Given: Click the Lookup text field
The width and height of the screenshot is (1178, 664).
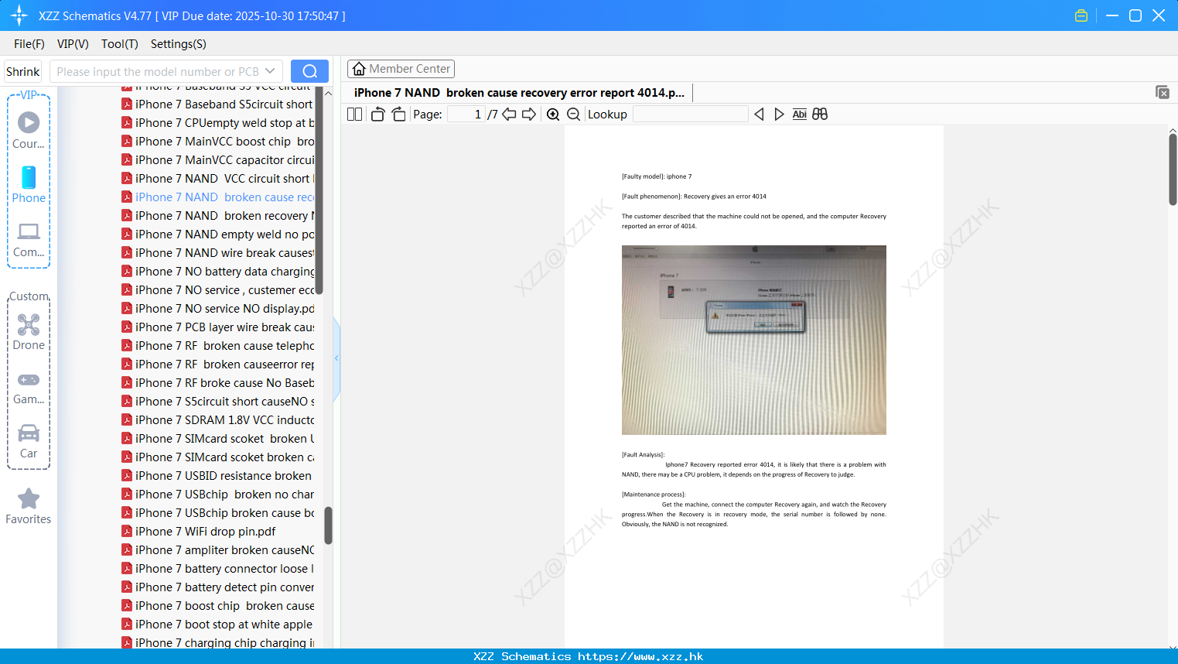Looking at the screenshot, I should tap(691, 115).
